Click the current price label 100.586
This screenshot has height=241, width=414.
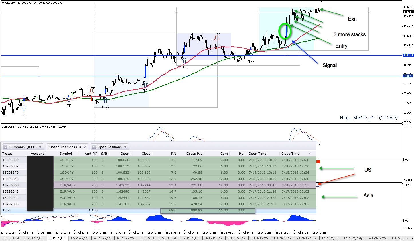pyautogui.click(x=408, y=12)
